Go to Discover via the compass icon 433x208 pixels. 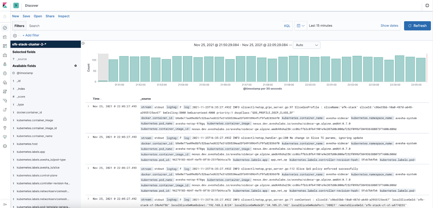5,28
